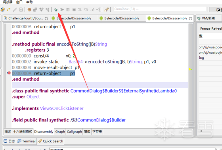222x150 pixels.
Task: Click the encodeToString([B)String method declaration
Action: pos(59,44)
